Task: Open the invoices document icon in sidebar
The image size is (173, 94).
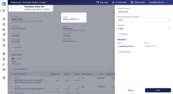Action: tap(4, 40)
